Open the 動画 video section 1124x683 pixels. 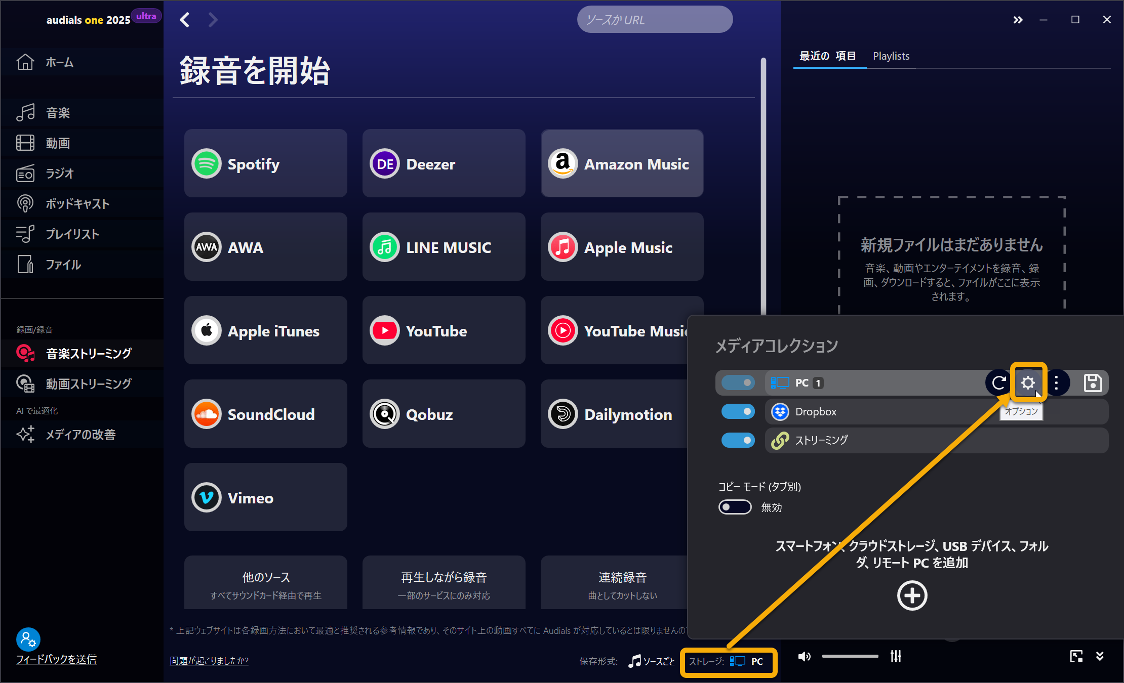point(82,143)
